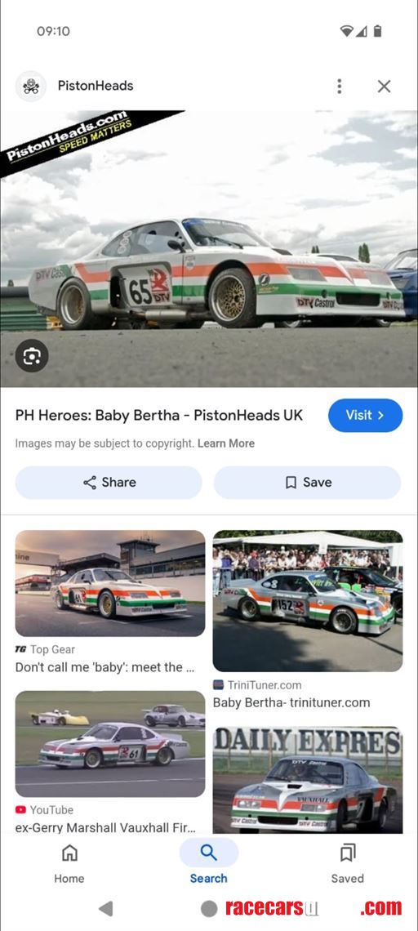Open the main Baby Bertha photo
This screenshot has height=931, width=418.
(209, 249)
